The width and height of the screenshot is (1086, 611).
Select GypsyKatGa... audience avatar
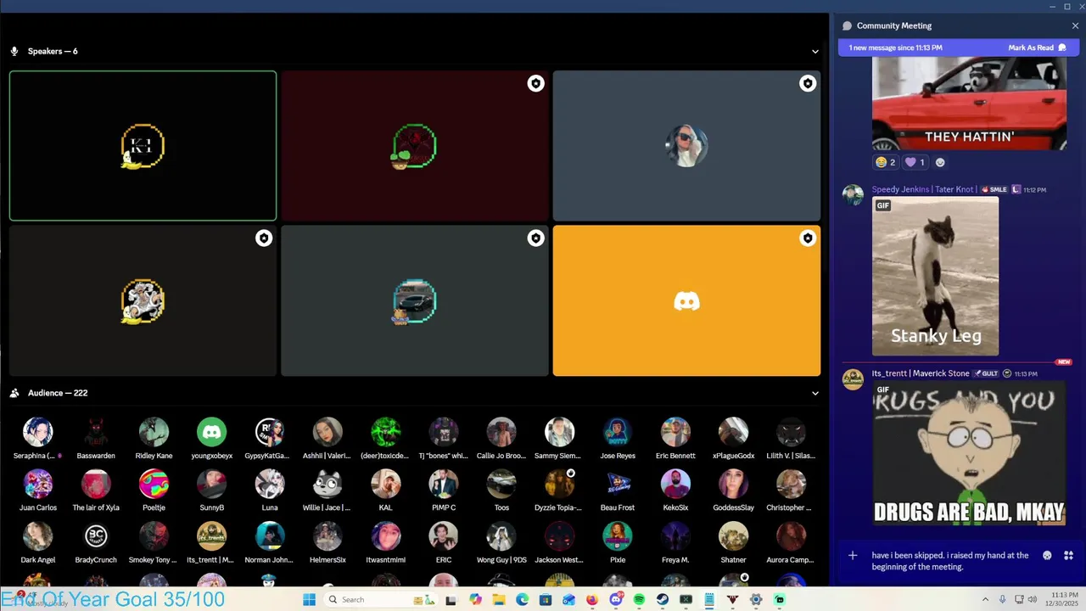(x=270, y=432)
